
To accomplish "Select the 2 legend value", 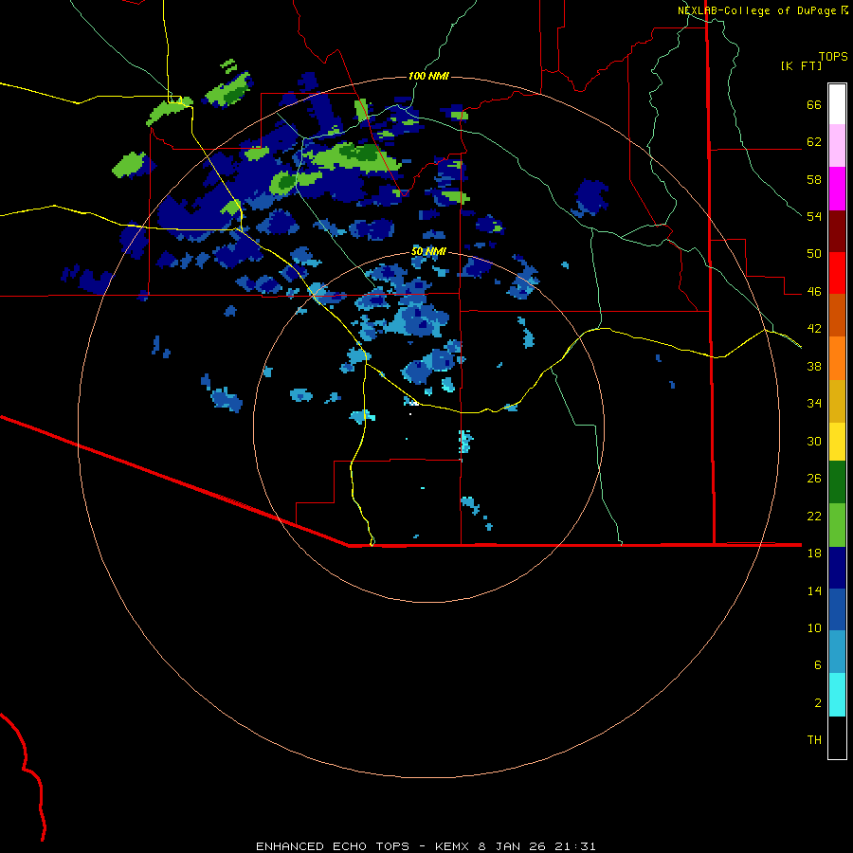I will point(818,703).
